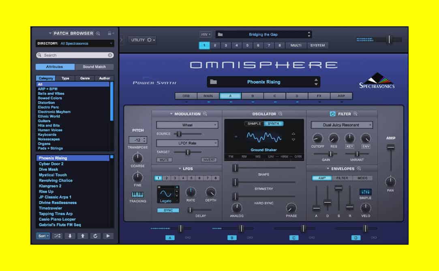
Task: Click the INVERT button in the Modulation panel
Action: click(x=209, y=160)
